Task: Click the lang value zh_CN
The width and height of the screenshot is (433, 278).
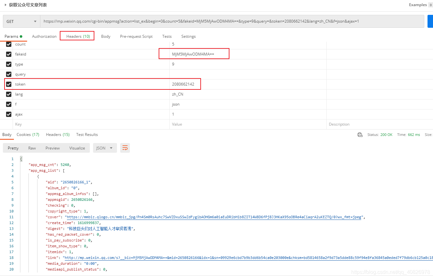Action: coord(178,94)
